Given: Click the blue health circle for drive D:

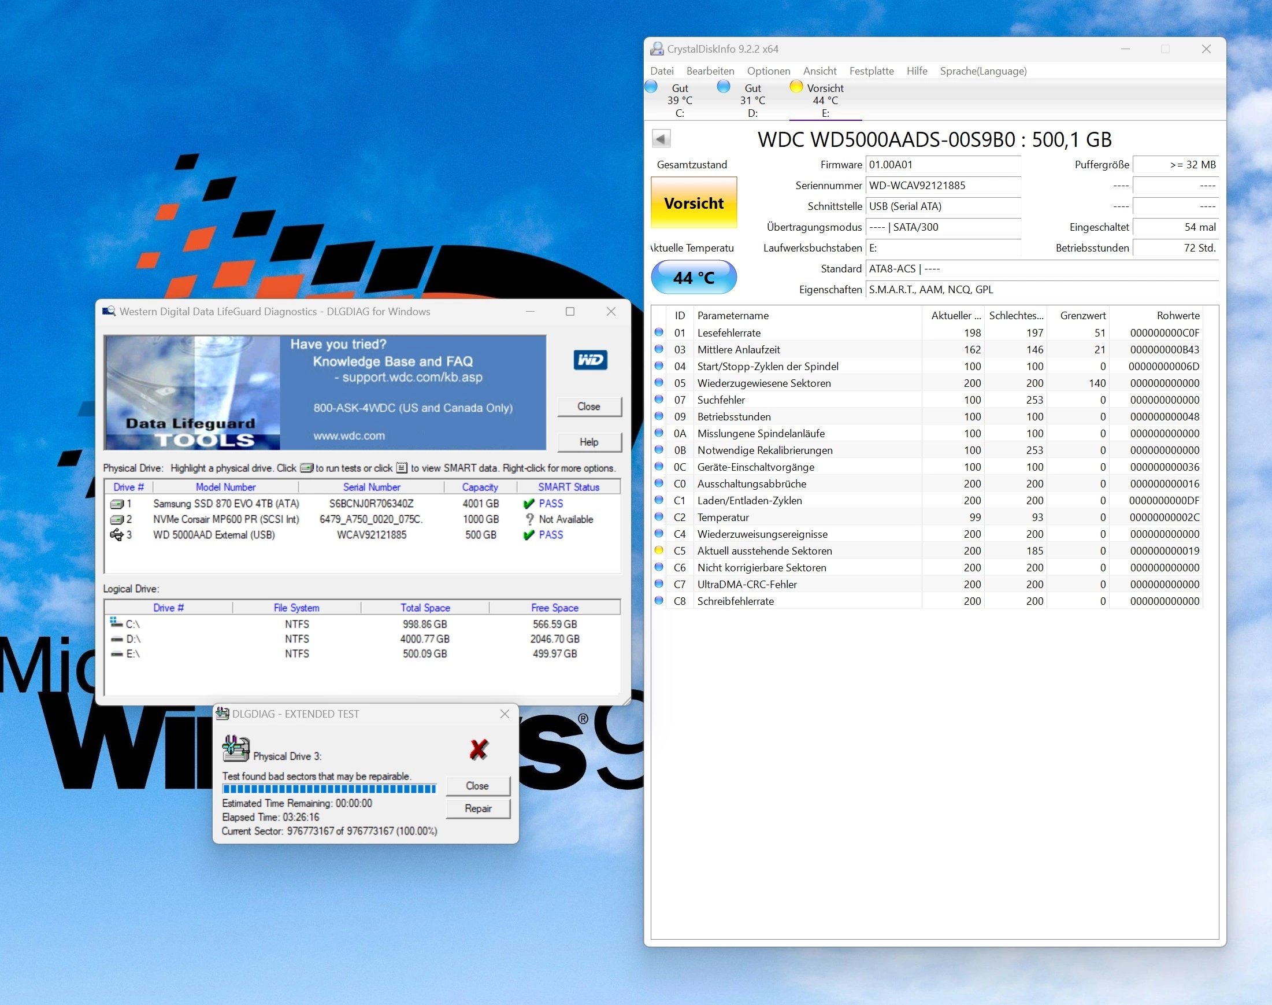Looking at the screenshot, I should [724, 87].
